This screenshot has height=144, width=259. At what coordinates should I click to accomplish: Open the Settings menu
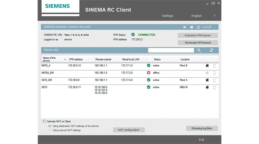coord(168,16)
